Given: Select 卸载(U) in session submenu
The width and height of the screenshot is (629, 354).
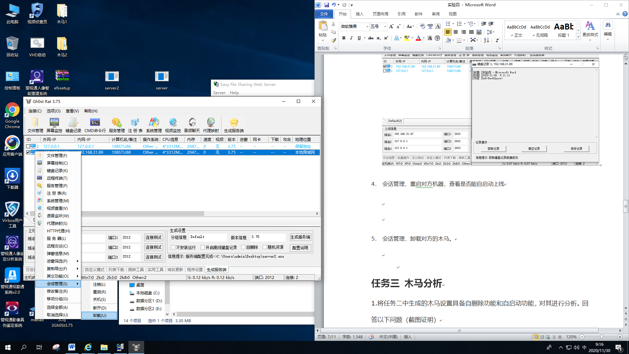Looking at the screenshot, I should pyautogui.click(x=99, y=315).
